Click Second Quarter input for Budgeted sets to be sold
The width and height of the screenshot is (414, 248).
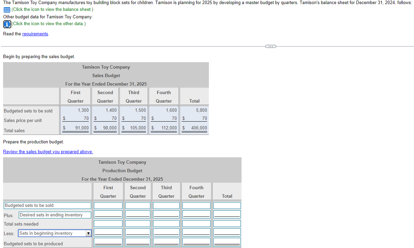[138, 206]
